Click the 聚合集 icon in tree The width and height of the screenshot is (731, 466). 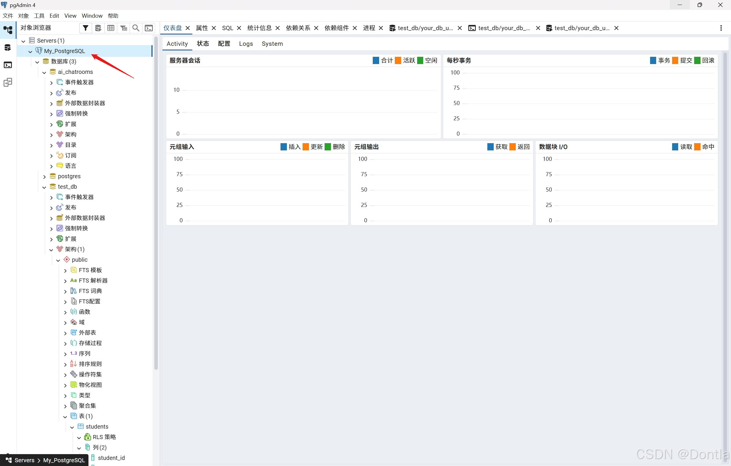pos(74,405)
